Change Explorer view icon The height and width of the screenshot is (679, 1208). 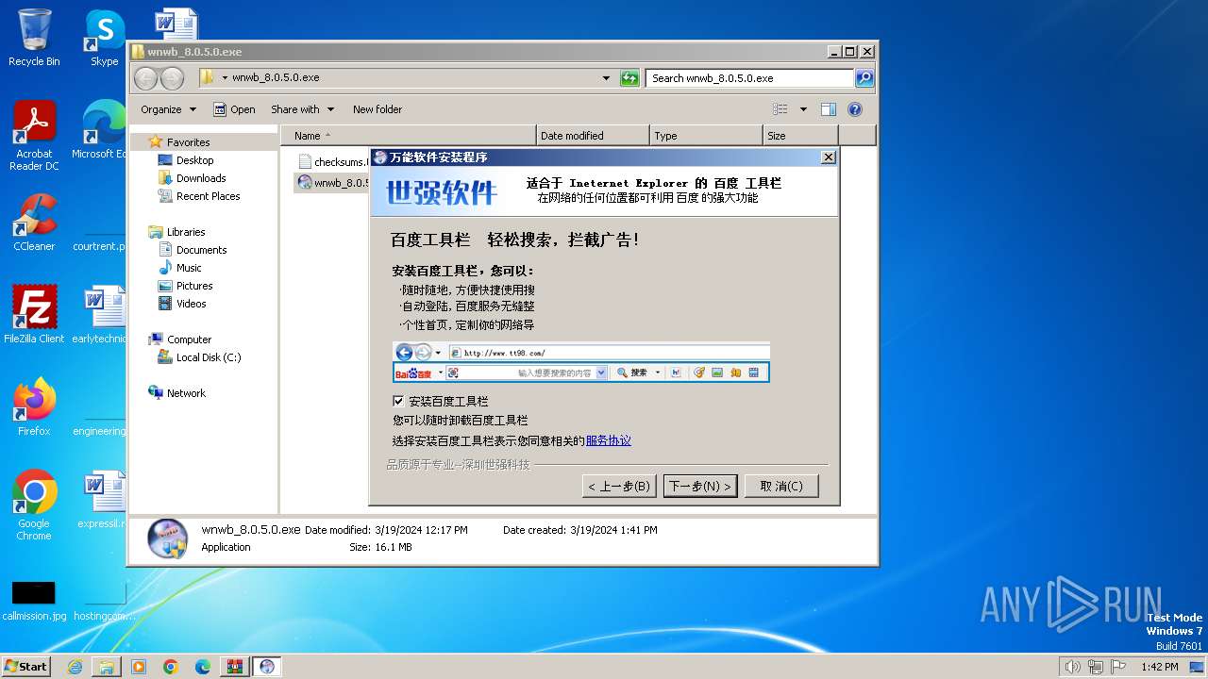click(x=780, y=109)
